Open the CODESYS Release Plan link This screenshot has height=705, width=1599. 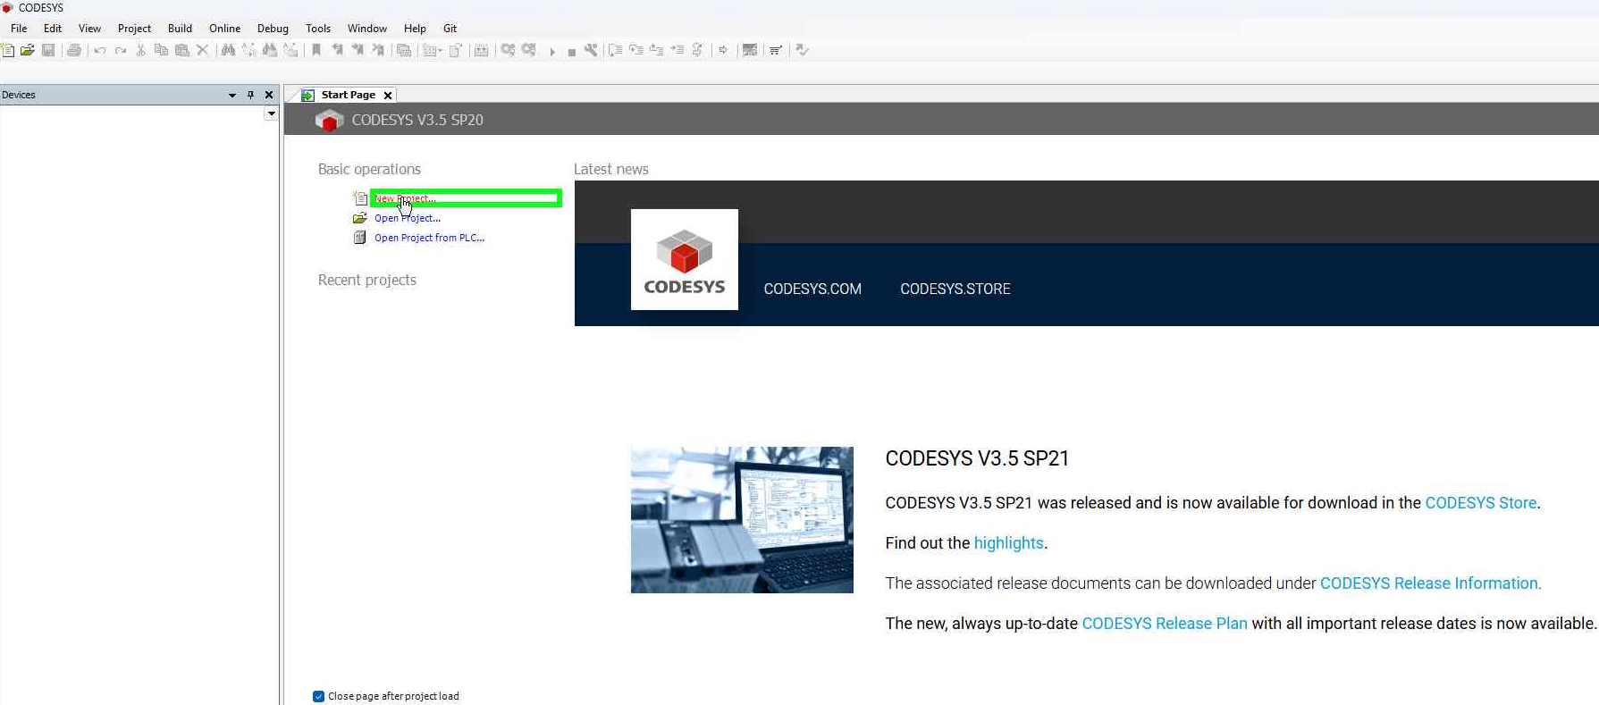(x=1165, y=624)
